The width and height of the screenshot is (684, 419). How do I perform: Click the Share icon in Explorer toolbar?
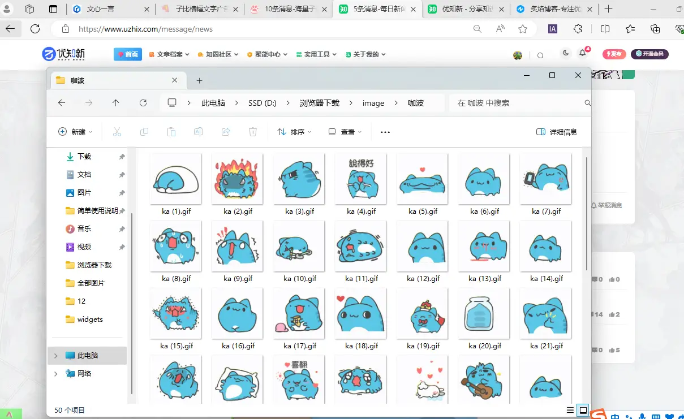click(x=226, y=132)
